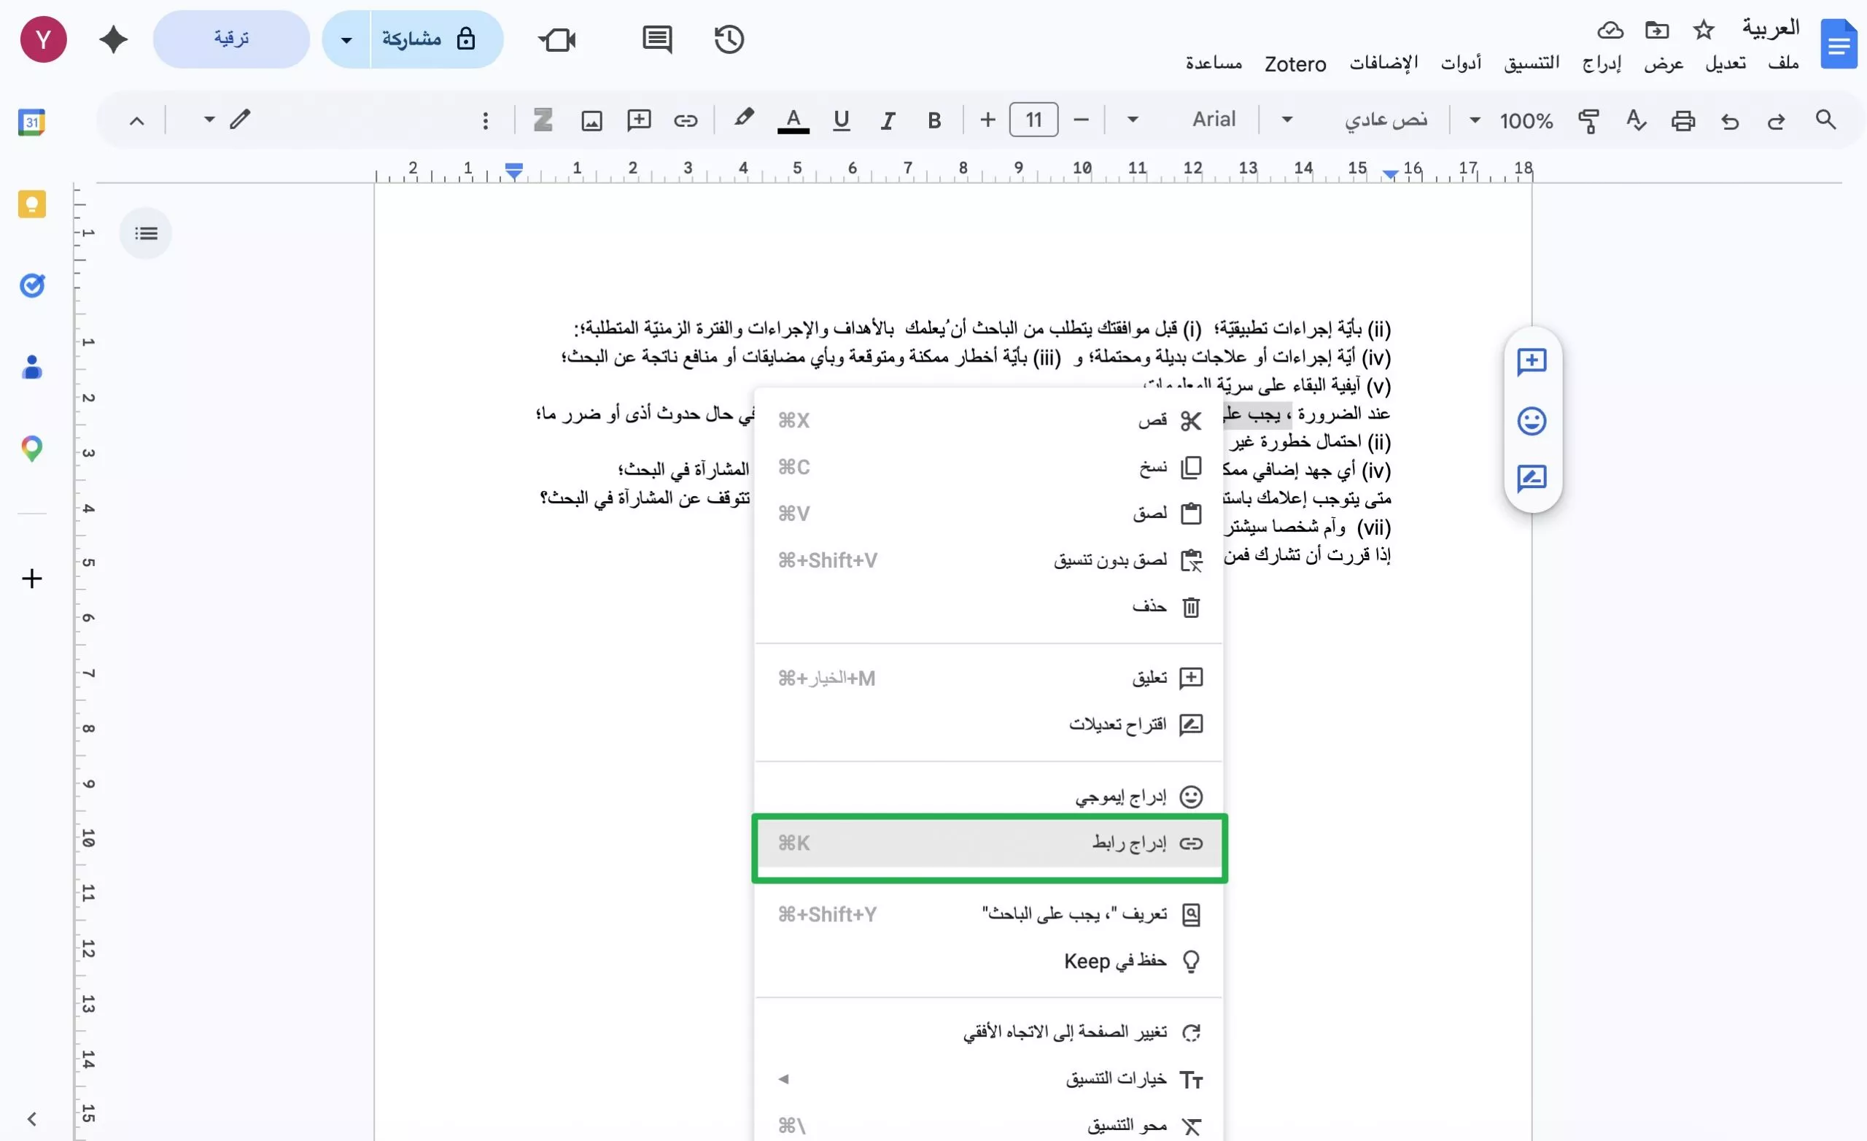1867x1141 pixels.
Task: Open the Zotero citation tool
Action: (543, 120)
